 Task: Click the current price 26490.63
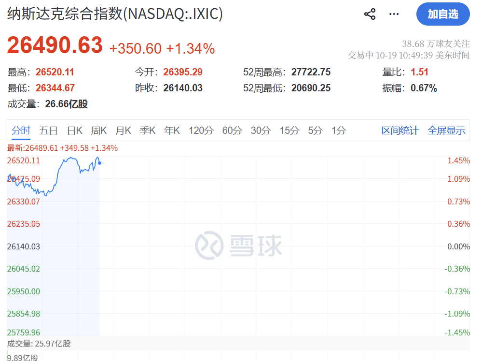55,45
